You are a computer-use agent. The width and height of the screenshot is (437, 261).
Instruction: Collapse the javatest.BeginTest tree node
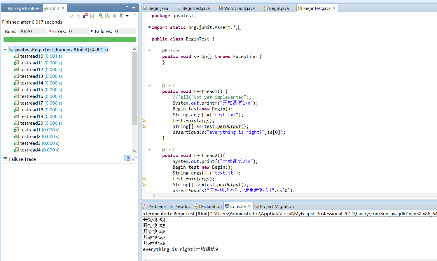5,50
